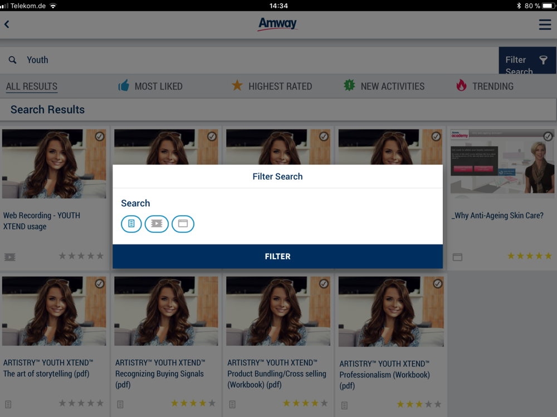Click the thumbs-up Most Liked icon
Screen dimensions: 557x417
[124, 86]
